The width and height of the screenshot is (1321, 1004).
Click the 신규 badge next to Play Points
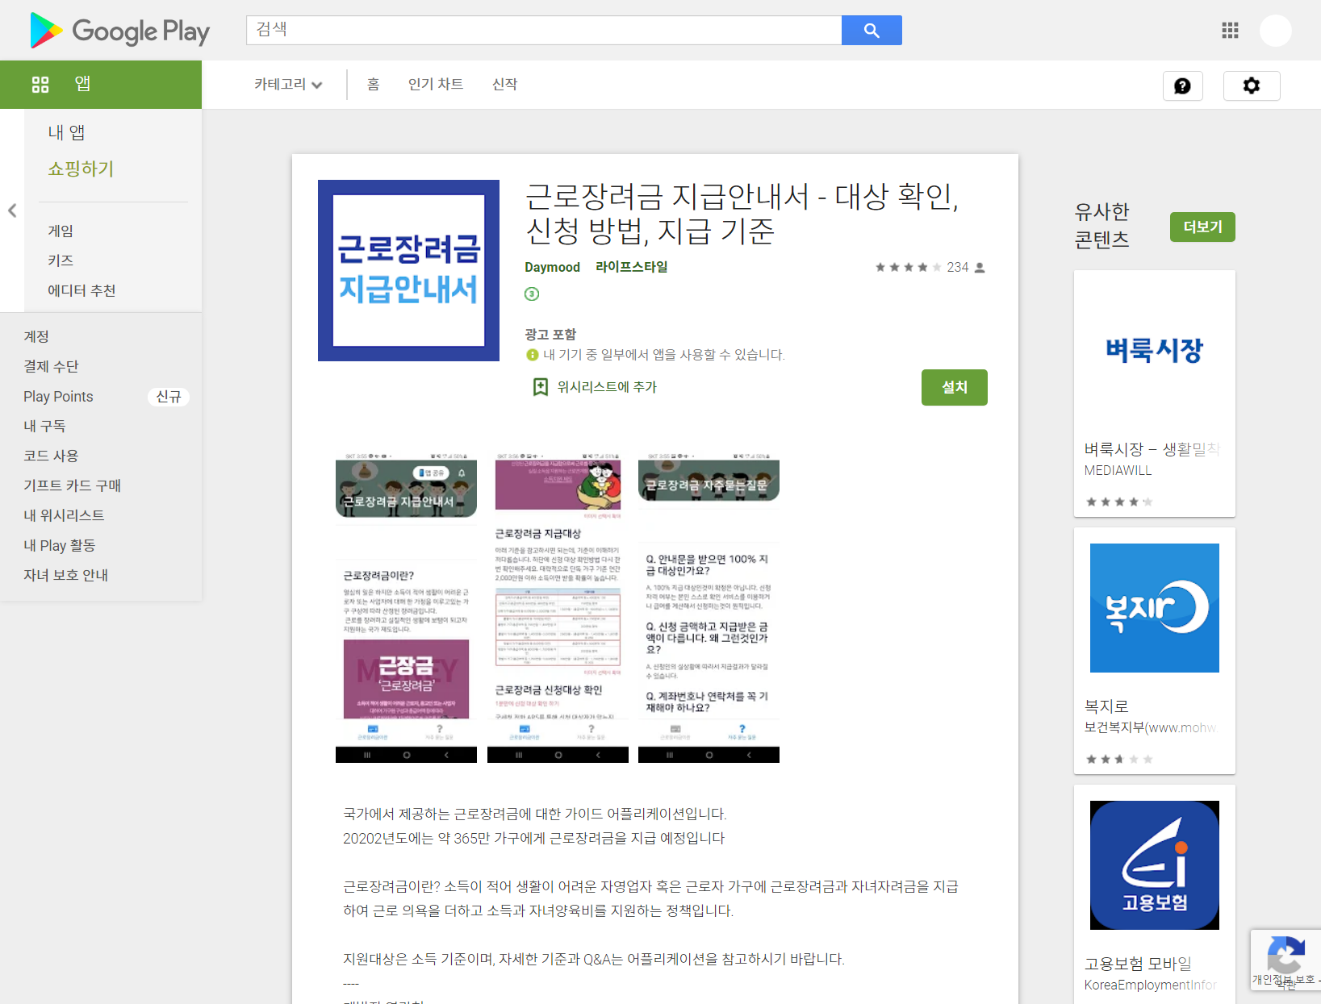point(169,397)
